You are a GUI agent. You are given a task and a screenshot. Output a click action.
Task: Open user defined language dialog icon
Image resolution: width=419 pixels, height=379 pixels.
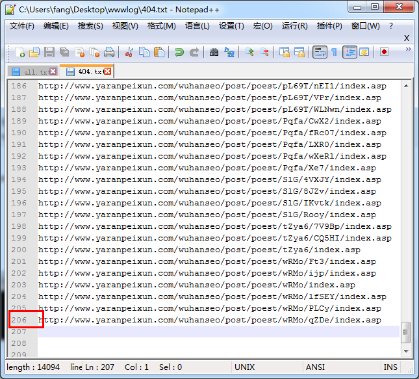click(364, 52)
